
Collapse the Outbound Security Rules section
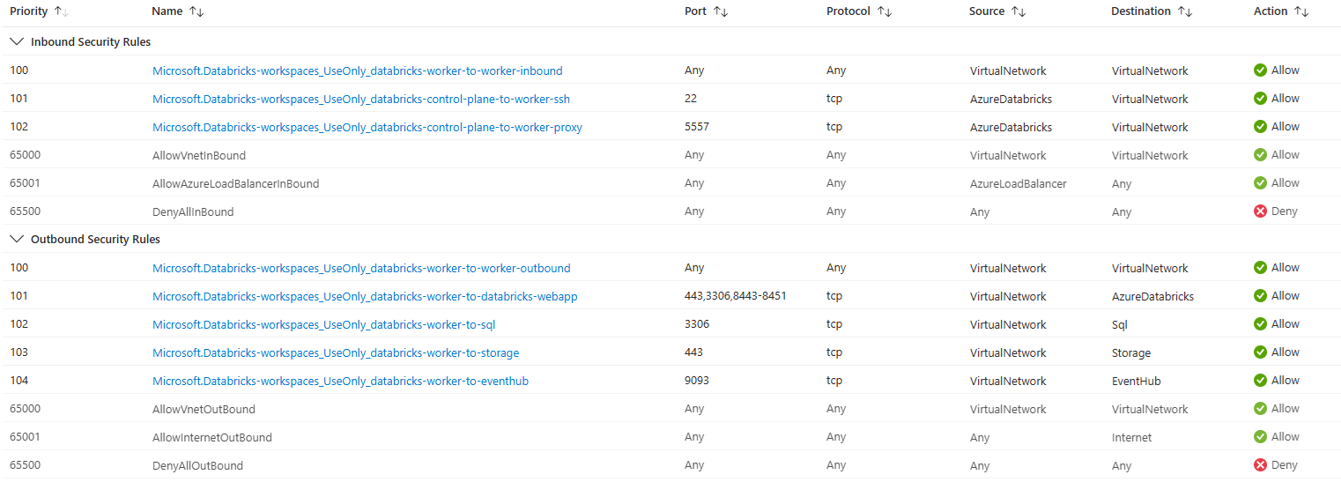click(17, 239)
